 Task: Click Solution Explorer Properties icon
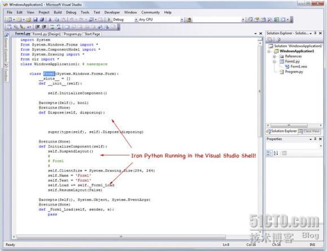[x=270, y=39]
